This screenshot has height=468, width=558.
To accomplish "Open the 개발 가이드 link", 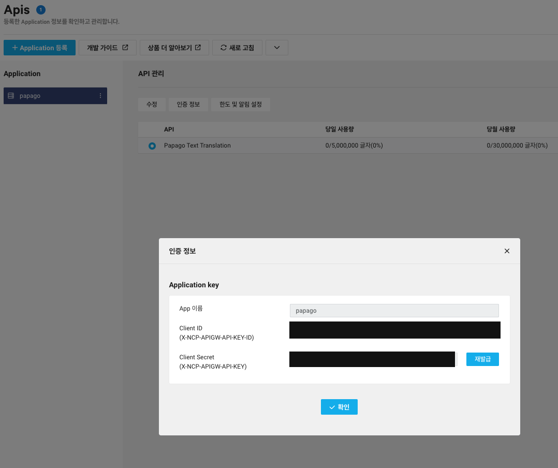I will pos(108,48).
